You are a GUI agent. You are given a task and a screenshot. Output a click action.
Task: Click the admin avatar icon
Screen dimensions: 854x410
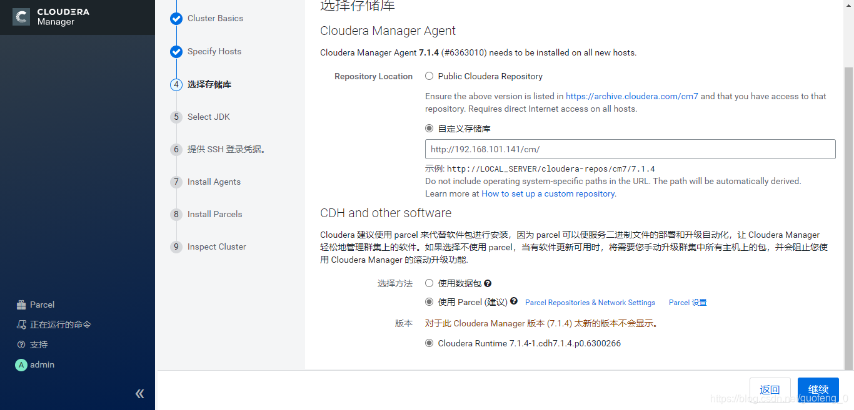pos(21,365)
